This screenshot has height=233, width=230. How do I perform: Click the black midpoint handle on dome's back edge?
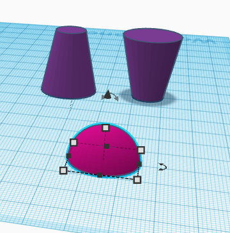pos(107,146)
